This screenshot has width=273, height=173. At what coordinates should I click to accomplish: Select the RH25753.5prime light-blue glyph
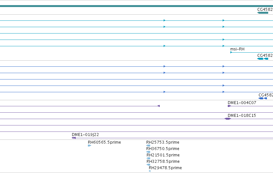148,146
